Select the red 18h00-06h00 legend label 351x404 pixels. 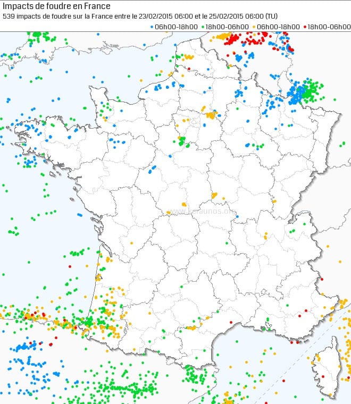pyautogui.click(x=328, y=26)
